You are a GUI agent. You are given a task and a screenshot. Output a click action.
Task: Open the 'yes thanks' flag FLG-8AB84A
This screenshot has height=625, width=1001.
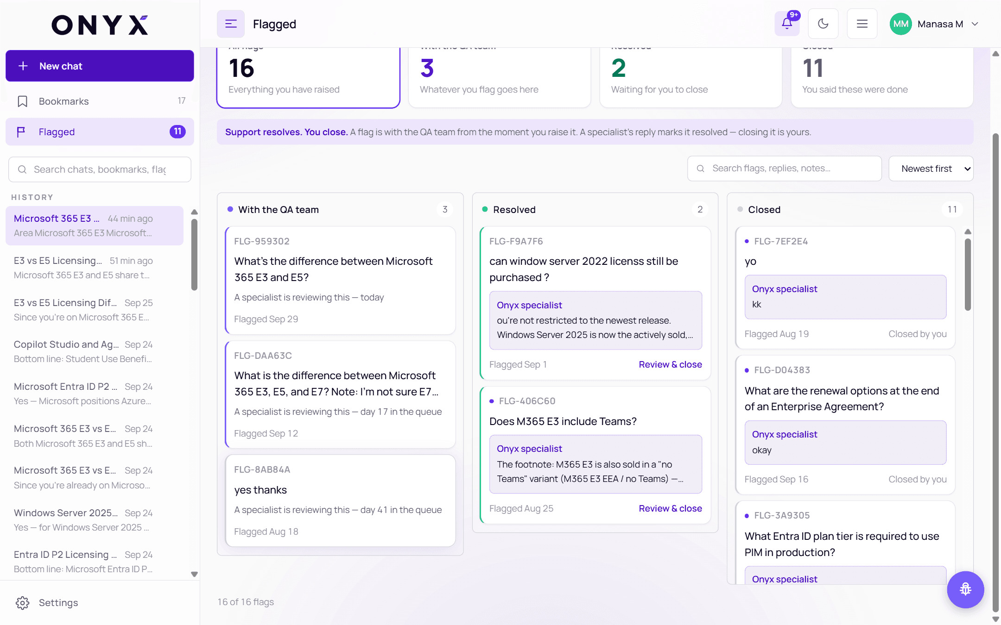point(340,500)
